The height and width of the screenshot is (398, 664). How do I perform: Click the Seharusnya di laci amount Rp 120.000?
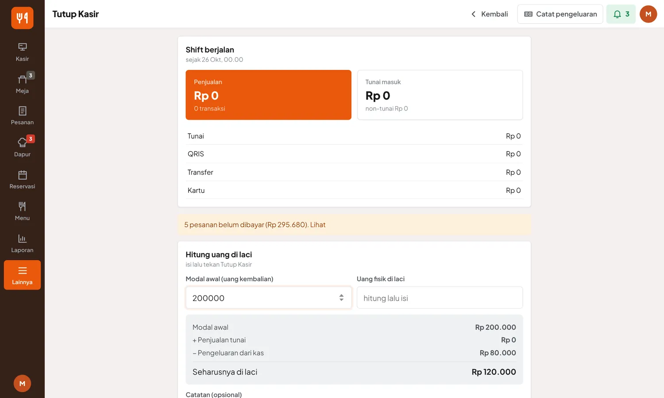494,372
